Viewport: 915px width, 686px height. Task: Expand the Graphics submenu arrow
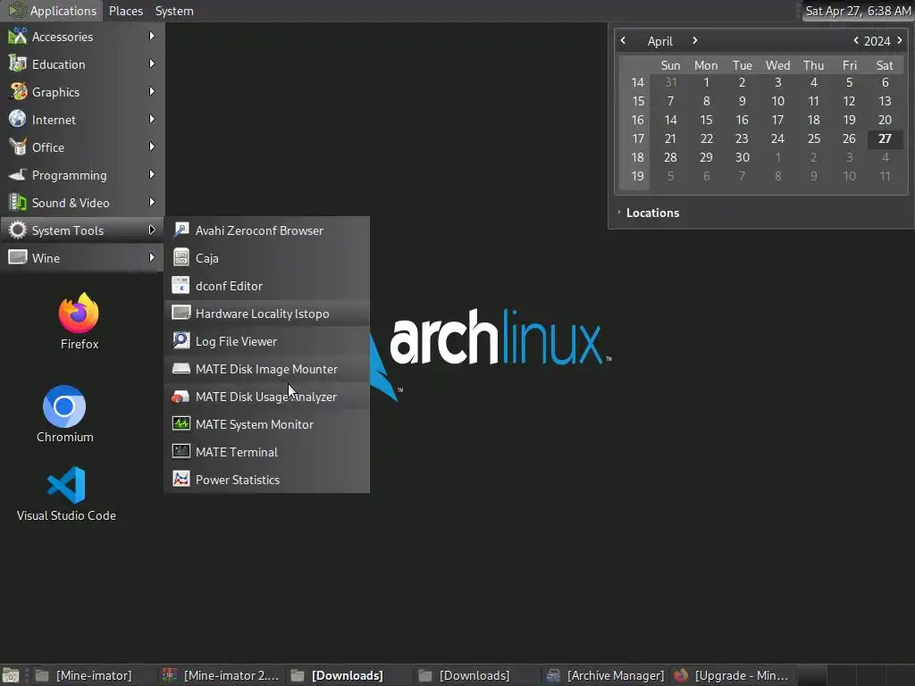[x=152, y=92]
